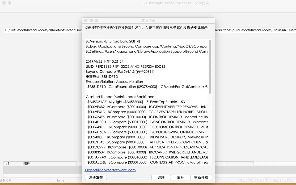Click the 注释 status label
Viewport: 296px width, 185px height.
27,163
